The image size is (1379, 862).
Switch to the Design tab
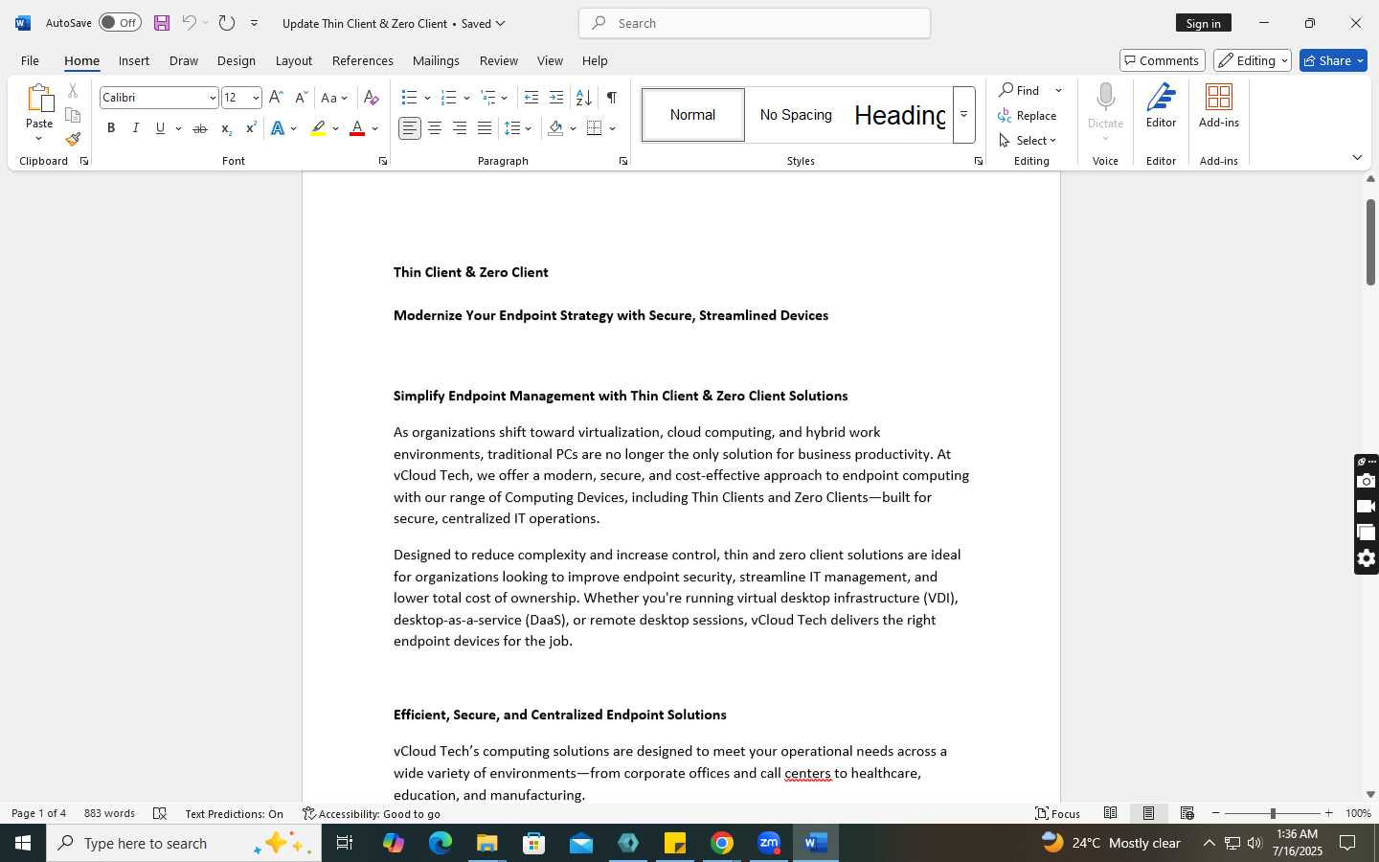(x=236, y=60)
